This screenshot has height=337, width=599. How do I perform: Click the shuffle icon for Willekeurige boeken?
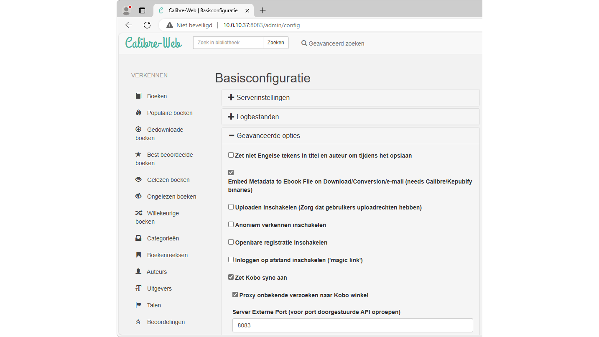coord(138,213)
